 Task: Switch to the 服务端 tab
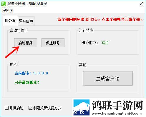click(x=10, y=21)
